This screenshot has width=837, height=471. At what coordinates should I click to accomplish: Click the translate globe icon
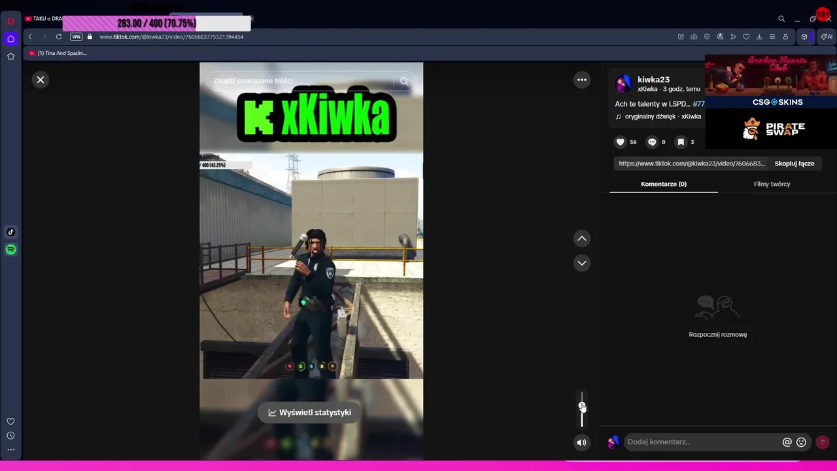[x=720, y=37]
